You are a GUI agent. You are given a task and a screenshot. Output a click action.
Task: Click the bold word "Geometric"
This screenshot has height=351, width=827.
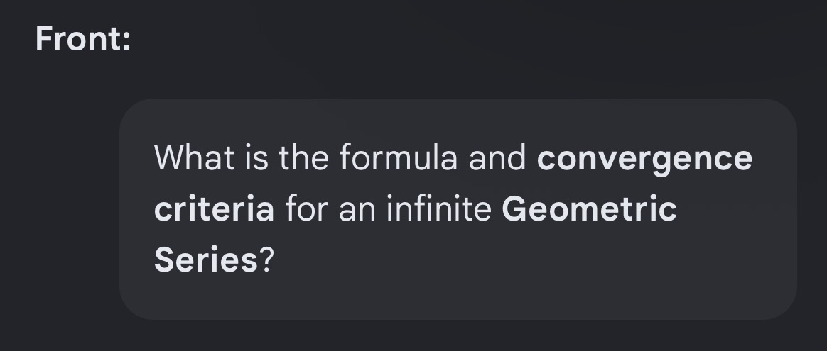(x=589, y=209)
